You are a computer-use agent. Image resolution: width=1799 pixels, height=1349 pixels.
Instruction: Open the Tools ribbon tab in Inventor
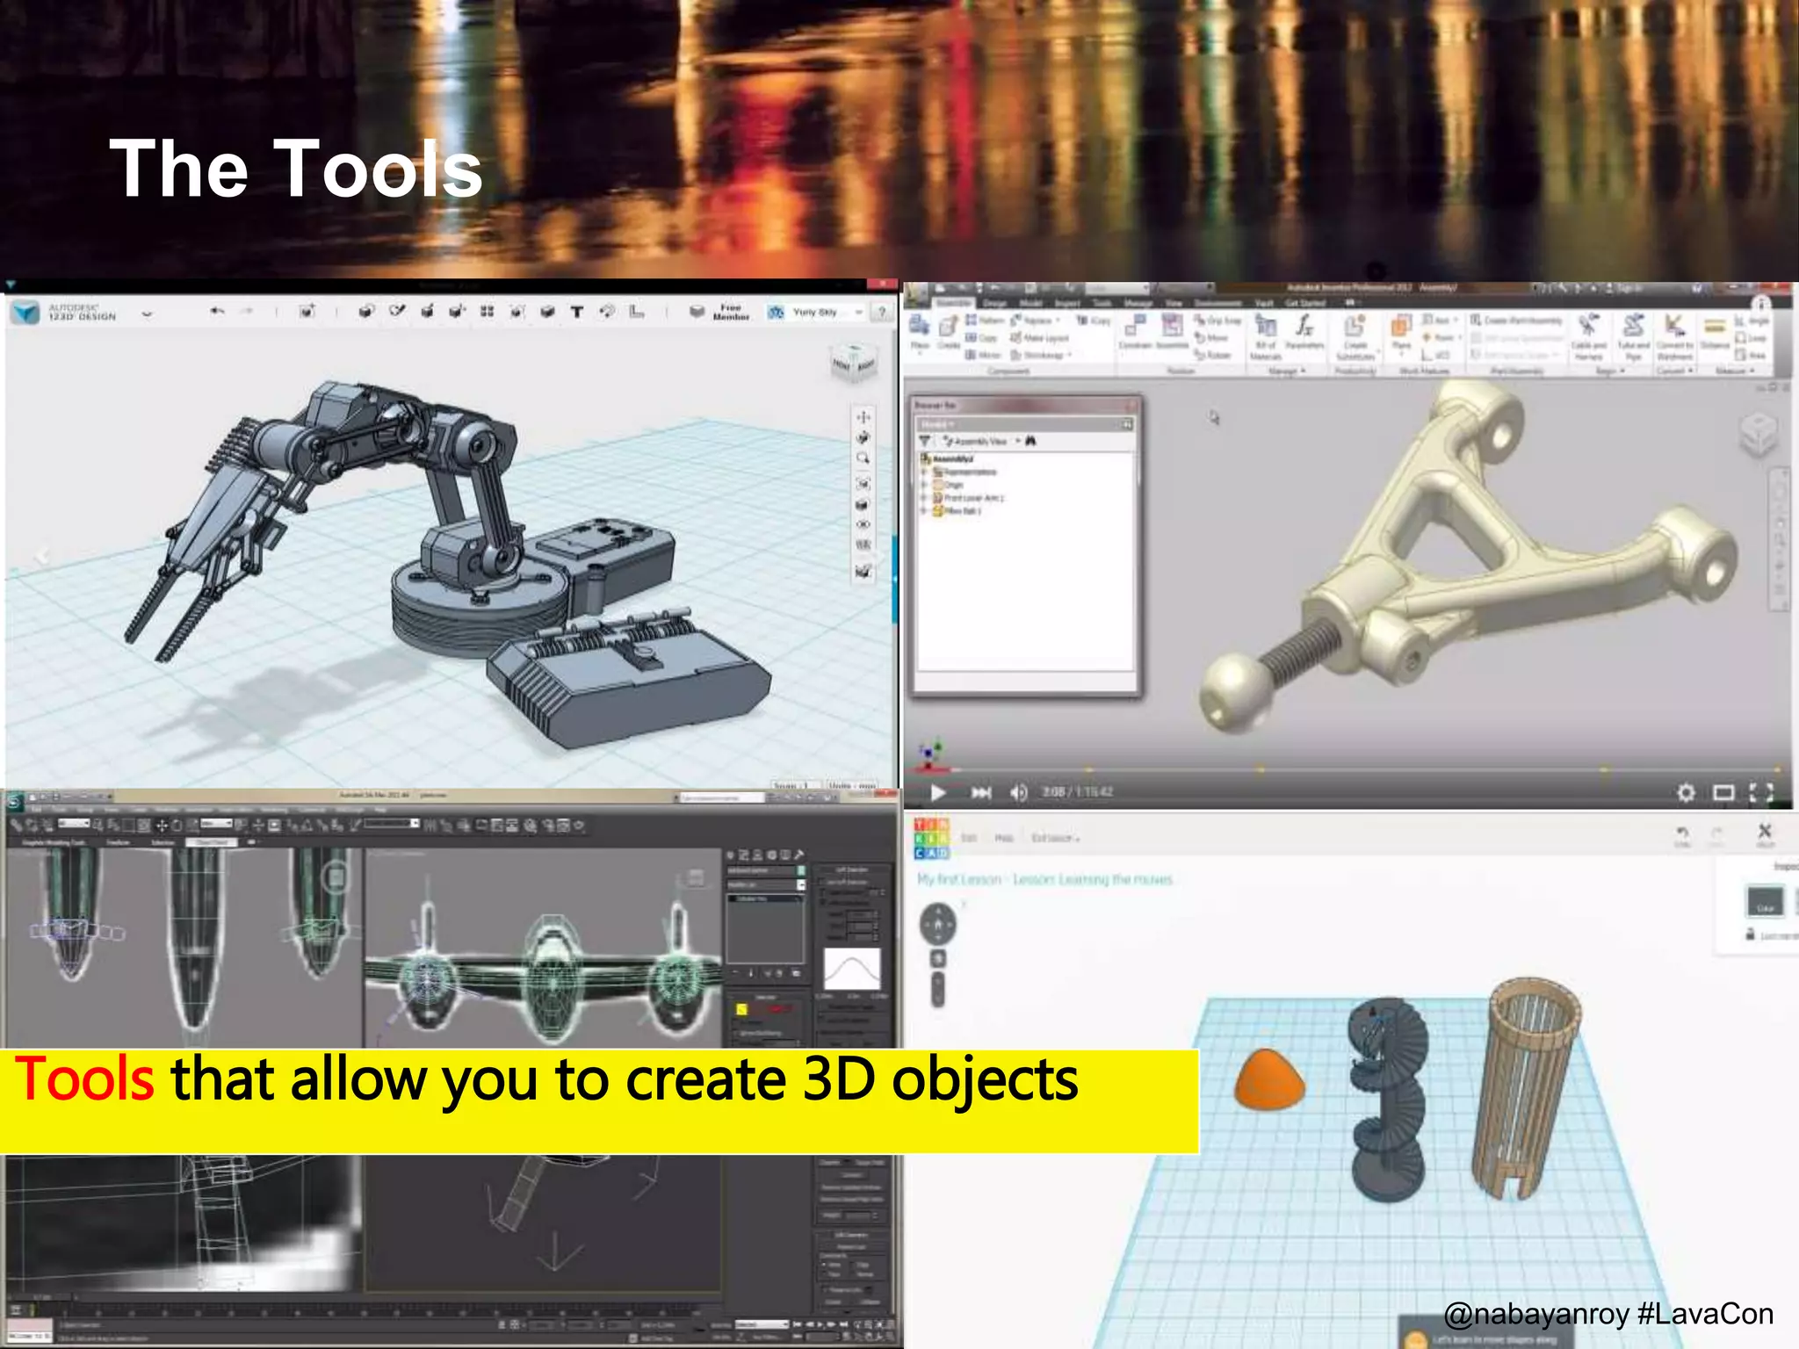1102,302
